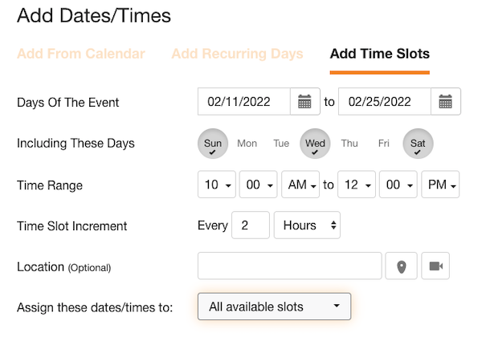Viewport: 482px width, 341px height.
Task: Deselect Saturday from included days
Action: (418, 144)
